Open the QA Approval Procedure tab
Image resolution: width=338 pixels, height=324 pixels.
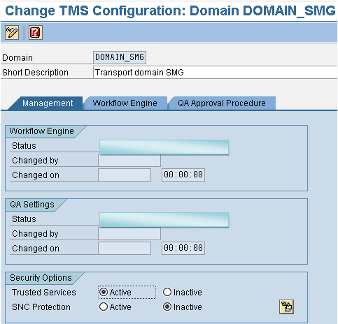click(x=222, y=103)
